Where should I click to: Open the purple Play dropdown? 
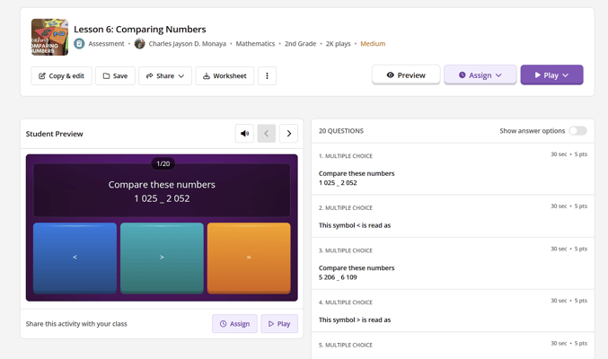pos(551,74)
